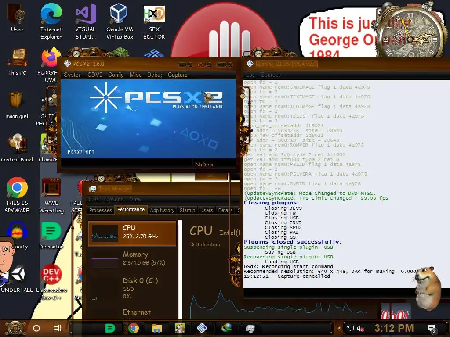This screenshot has height=337, width=450.
Task: Open This PC desktop icon
Action: [17, 61]
